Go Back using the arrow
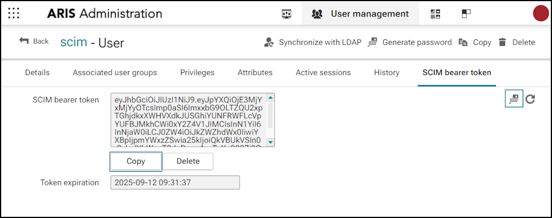The width and height of the screenshot is (552, 218). pyautogui.click(x=34, y=41)
